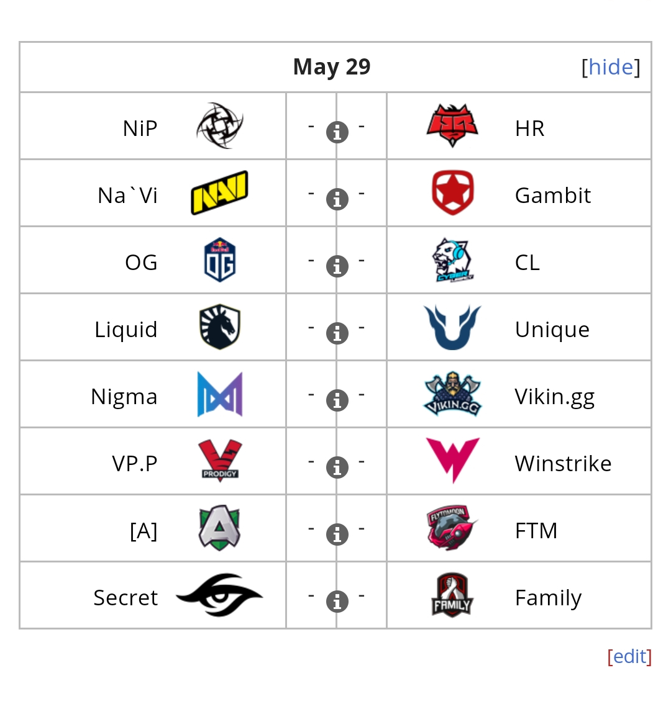Select the Family team logo
This screenshot has height=704, width=671.
click(452, 595)
